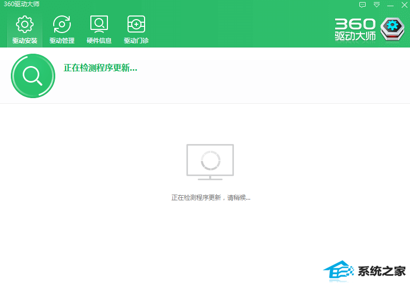Expand the main menu triangle in title bar
This screenshot has width=410, height=285.
[376, 5]
